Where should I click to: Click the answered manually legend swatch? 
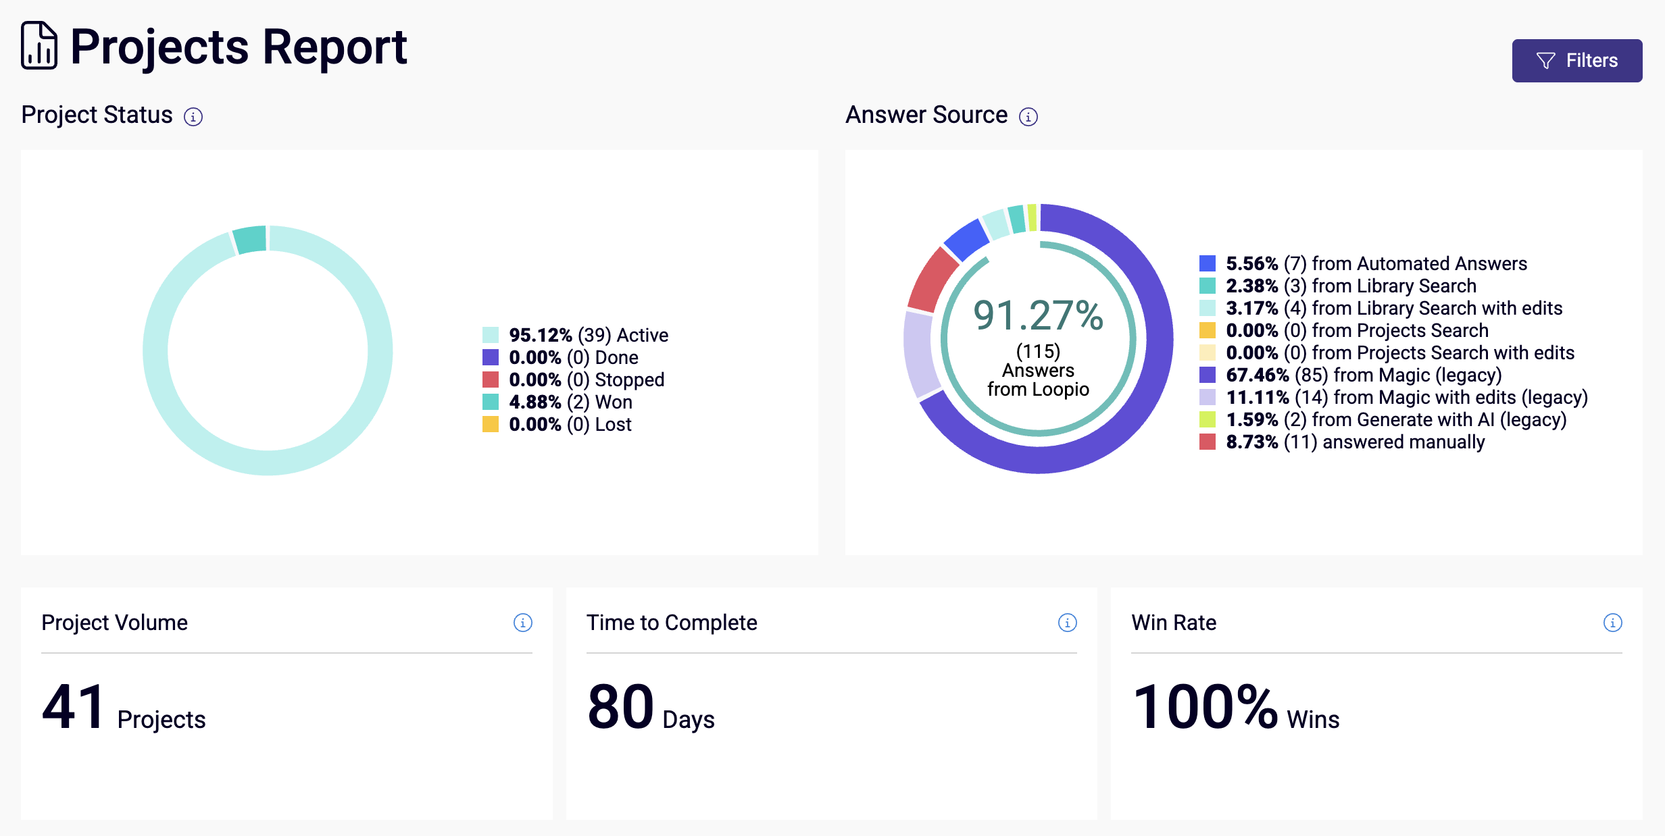[x=1208, y=442]
